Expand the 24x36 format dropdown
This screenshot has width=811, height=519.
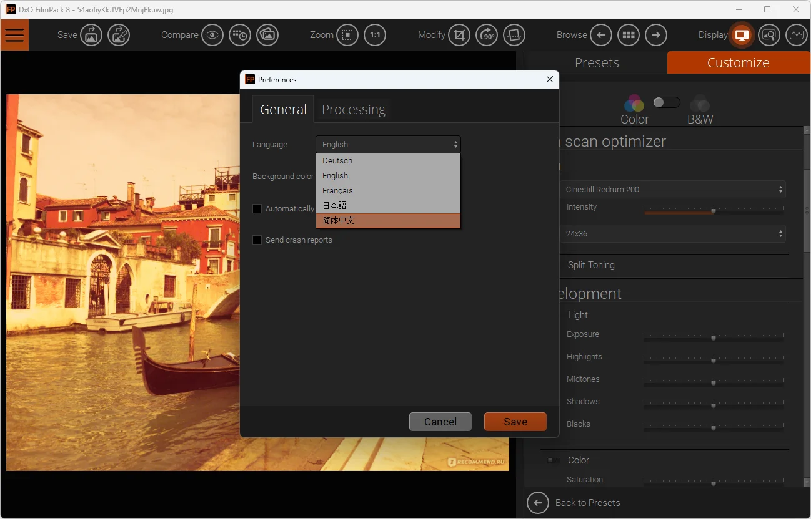(x=672, y=234)
